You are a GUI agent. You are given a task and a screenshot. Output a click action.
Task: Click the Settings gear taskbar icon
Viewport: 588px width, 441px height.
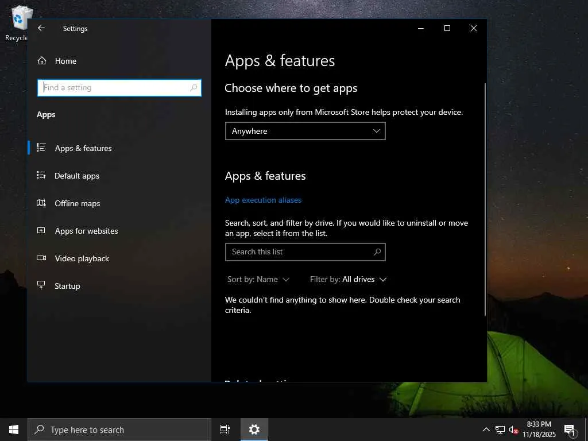click(254, 430)
